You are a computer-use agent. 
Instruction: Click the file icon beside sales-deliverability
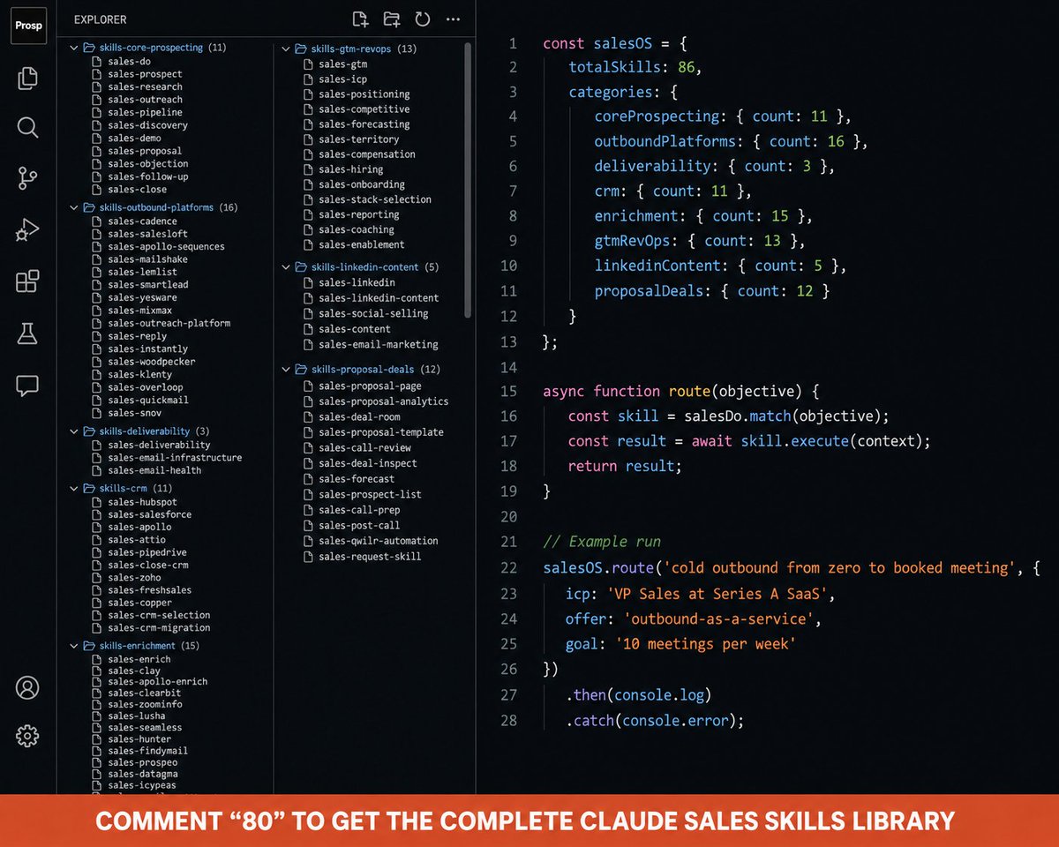tap(98, 446)
